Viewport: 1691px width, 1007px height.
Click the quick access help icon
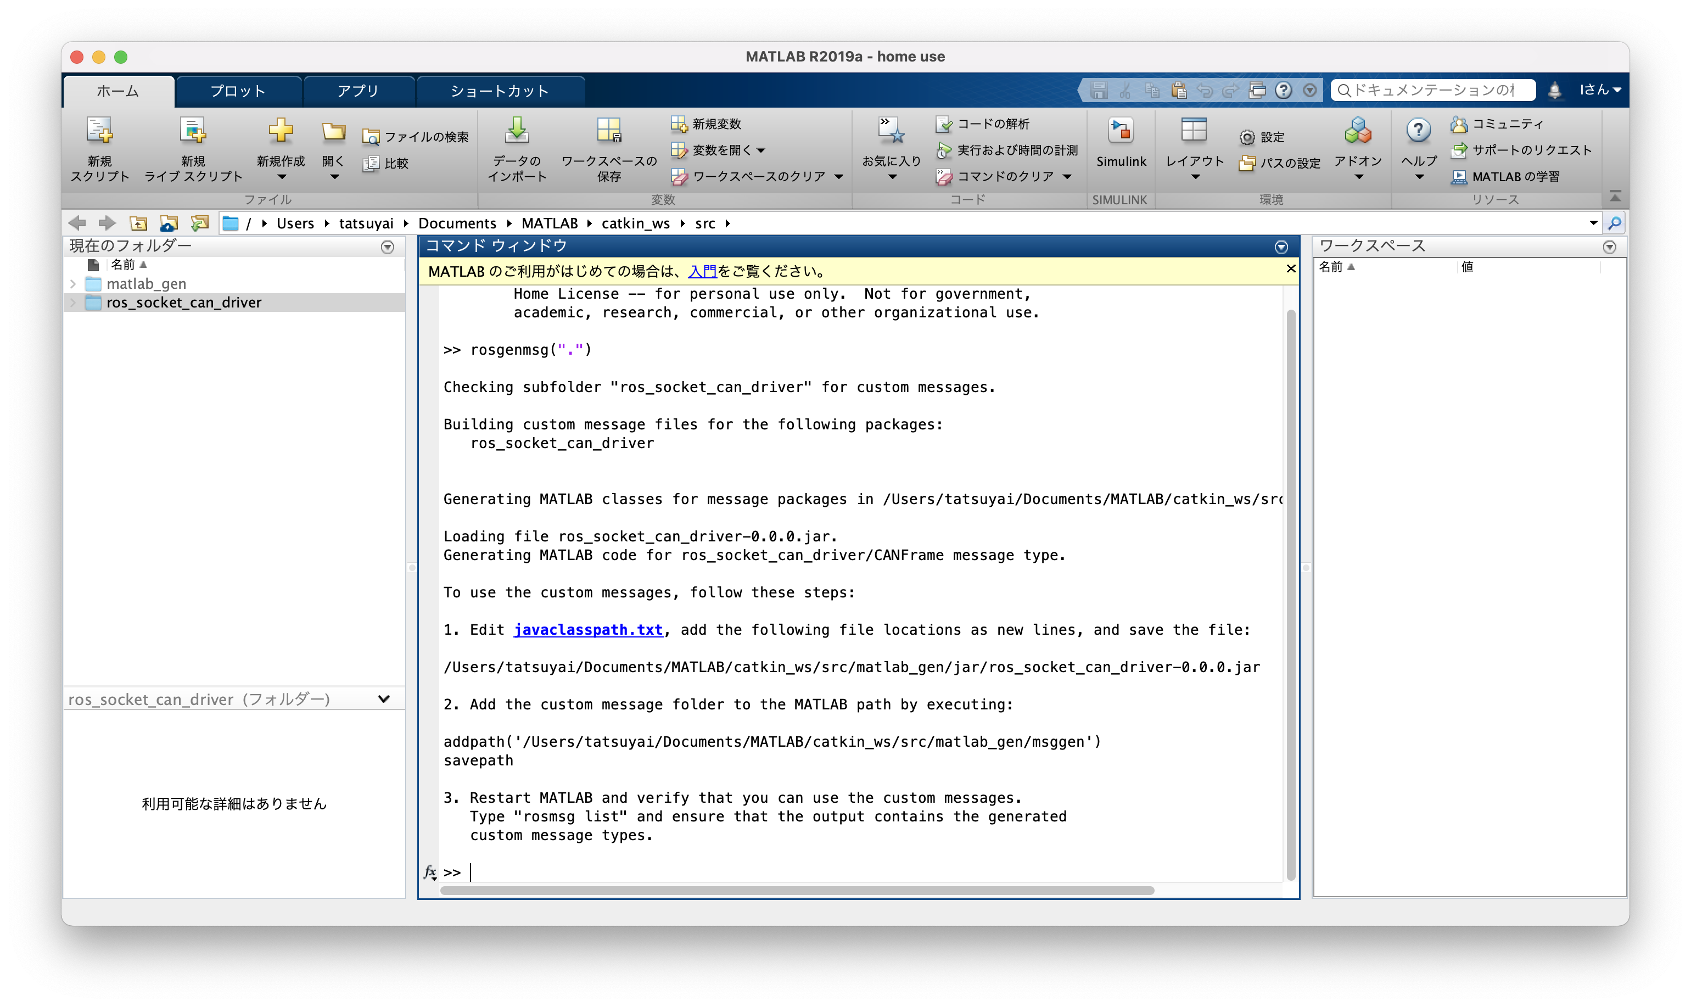(1283, 89)
